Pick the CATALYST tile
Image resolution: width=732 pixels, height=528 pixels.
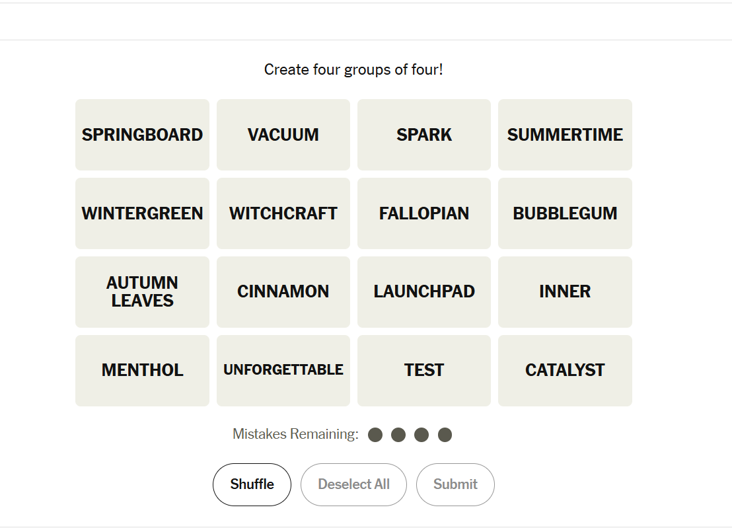[x=565, y=371]
